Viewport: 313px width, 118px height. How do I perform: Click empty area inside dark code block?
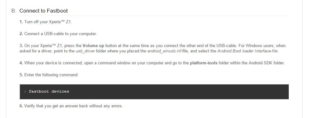[180, 92]
